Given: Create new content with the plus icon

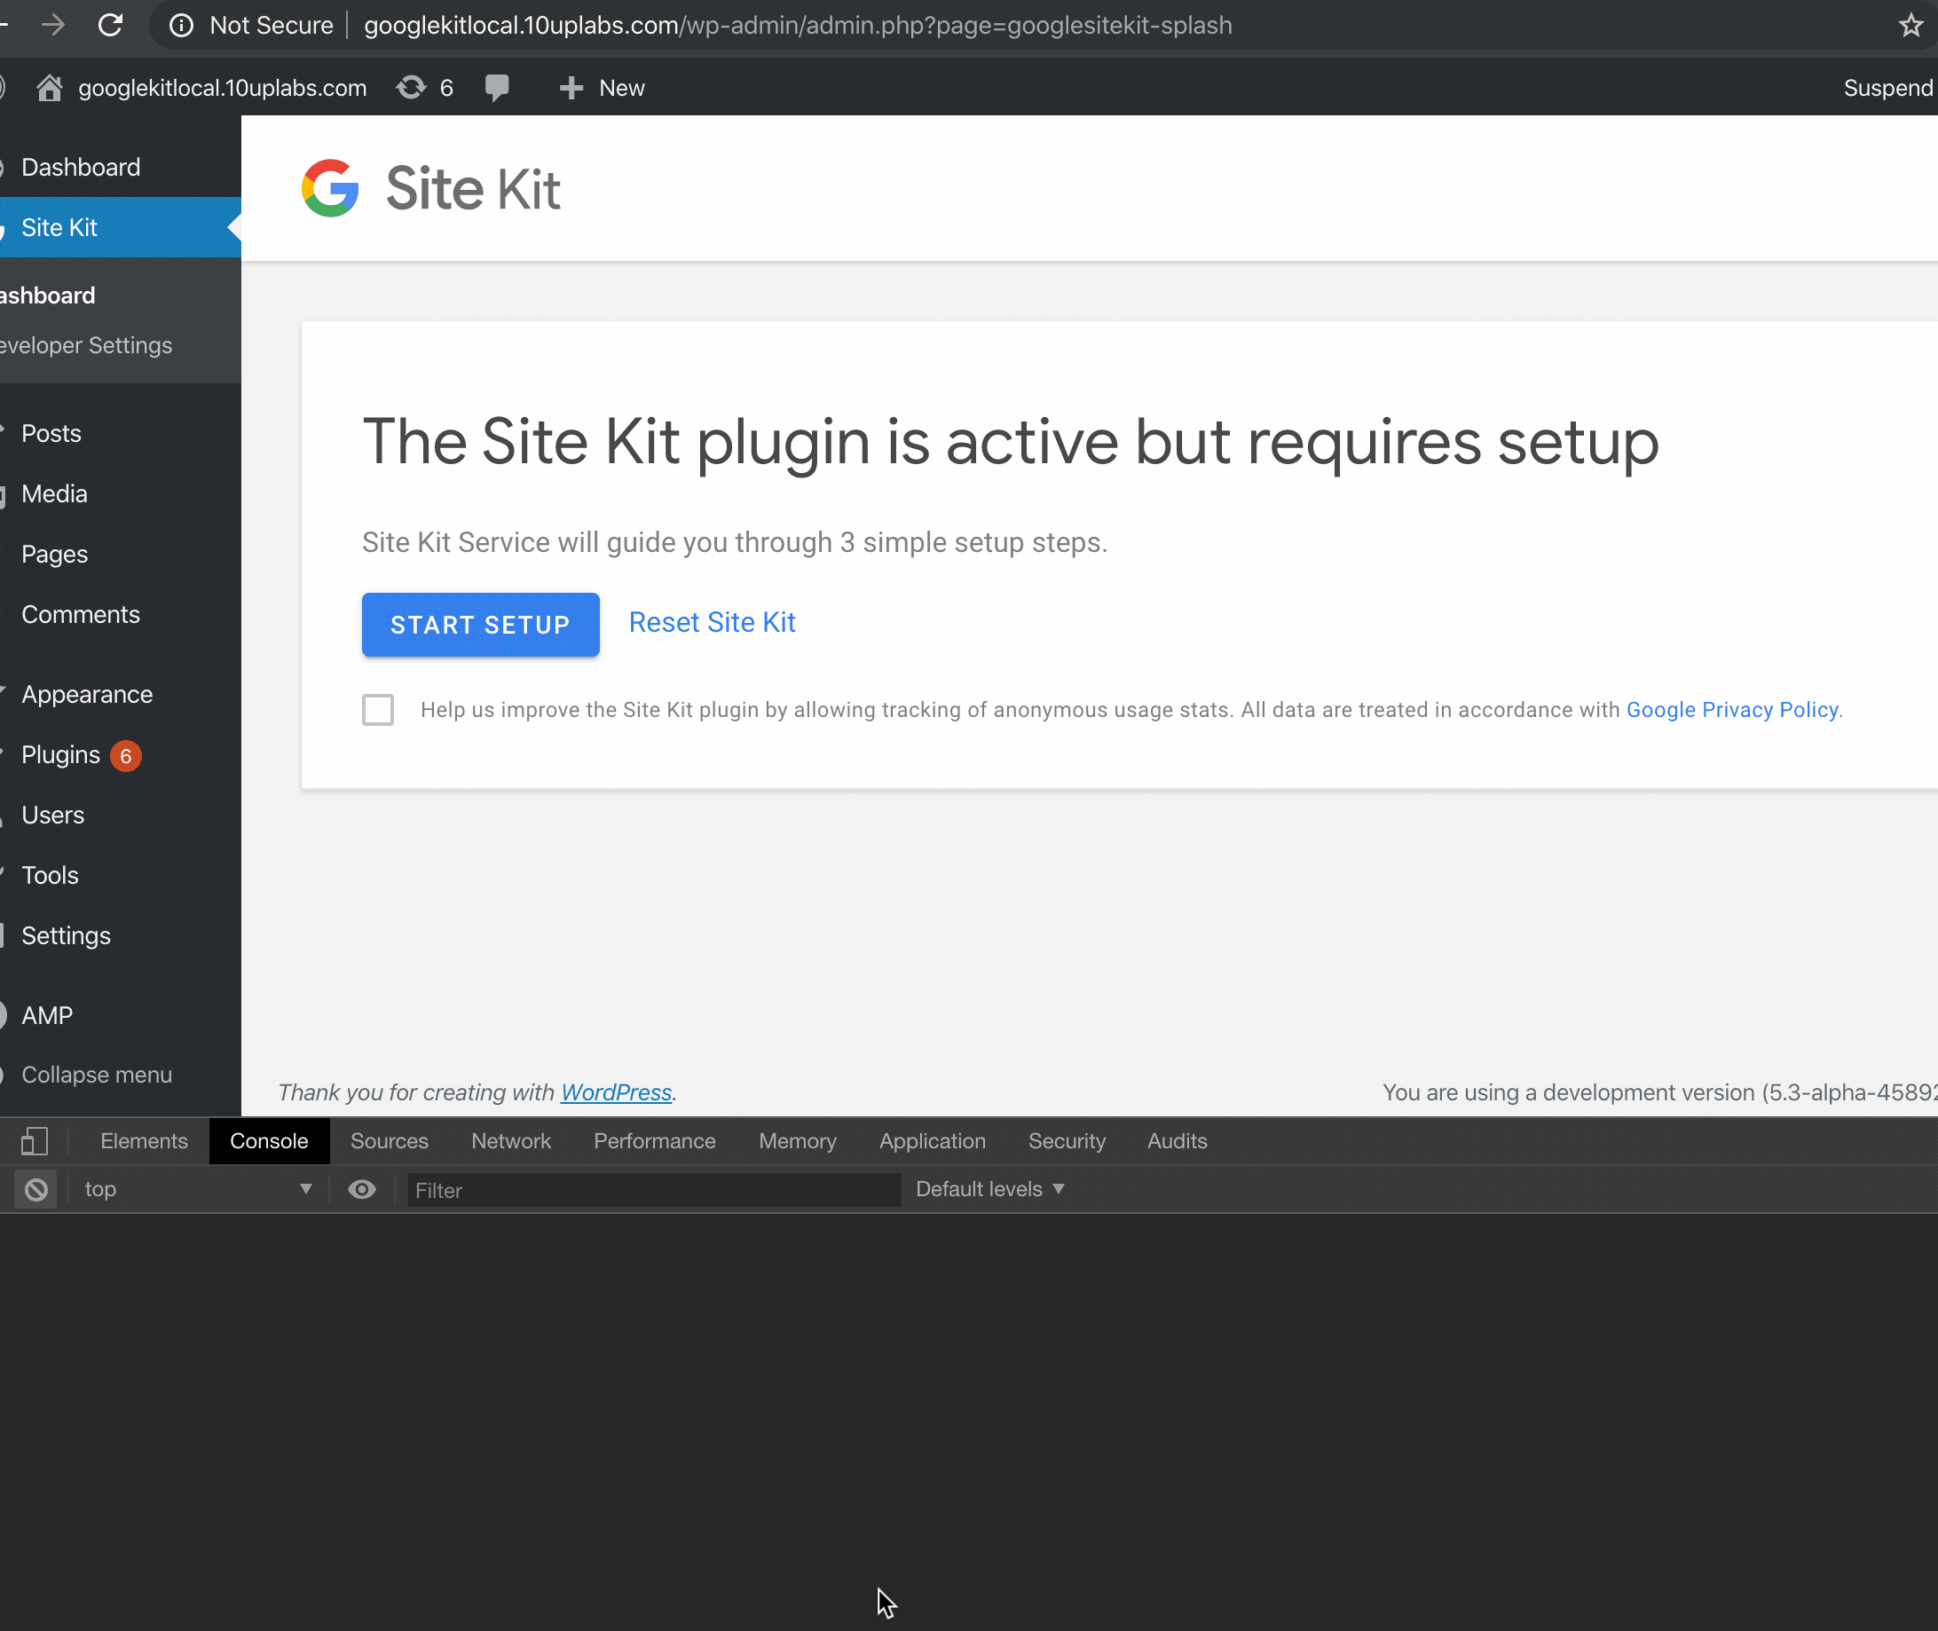Looking at the screenshot, I should [x=571, y=87].
